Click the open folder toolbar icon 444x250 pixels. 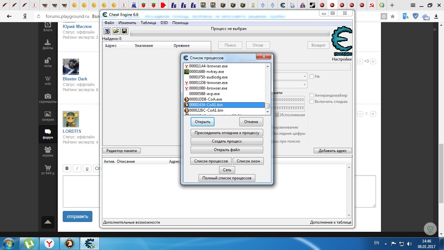(x=116, y=31)
